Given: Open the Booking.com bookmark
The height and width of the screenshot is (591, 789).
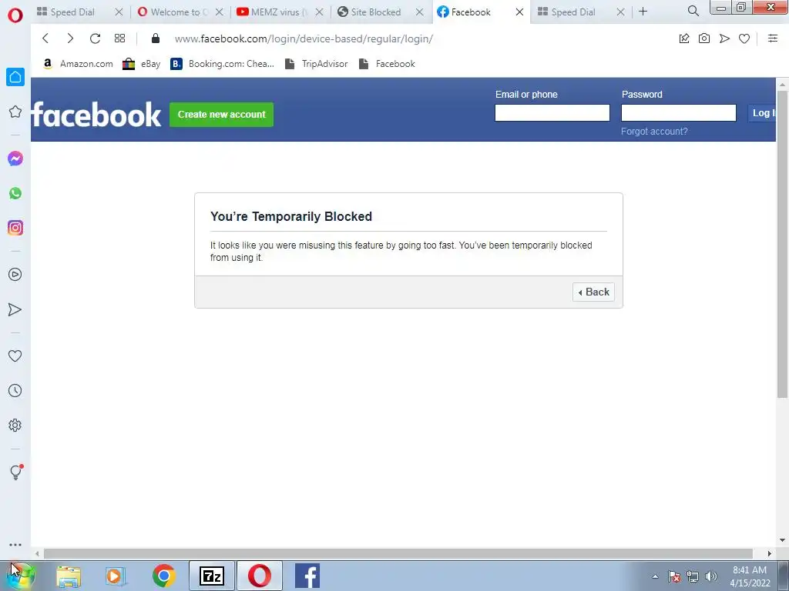Looking at the screenshot, I should pos(223,64).
